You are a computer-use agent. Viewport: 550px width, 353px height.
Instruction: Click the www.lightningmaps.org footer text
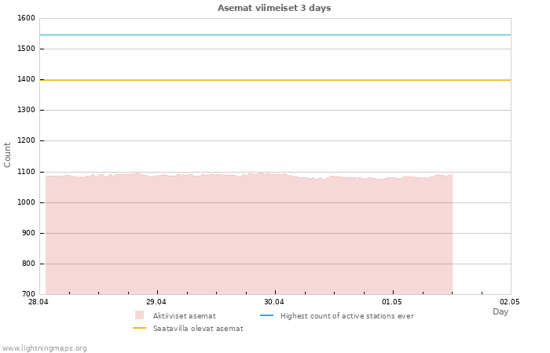(x=44, y=348)
